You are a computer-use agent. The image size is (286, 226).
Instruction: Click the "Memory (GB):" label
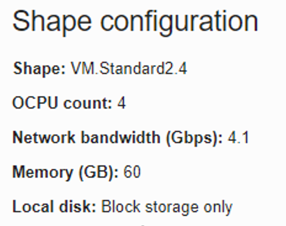click(x=65, y=172)
